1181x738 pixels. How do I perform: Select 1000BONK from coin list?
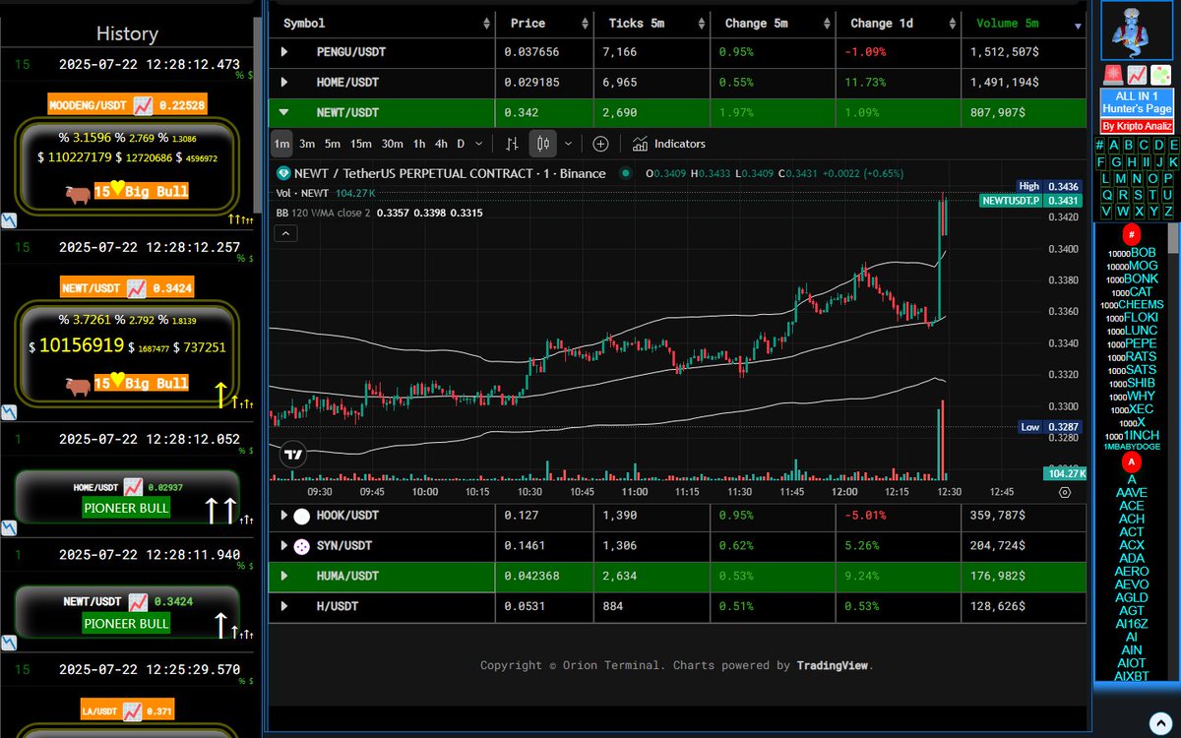click(1132, 278)
